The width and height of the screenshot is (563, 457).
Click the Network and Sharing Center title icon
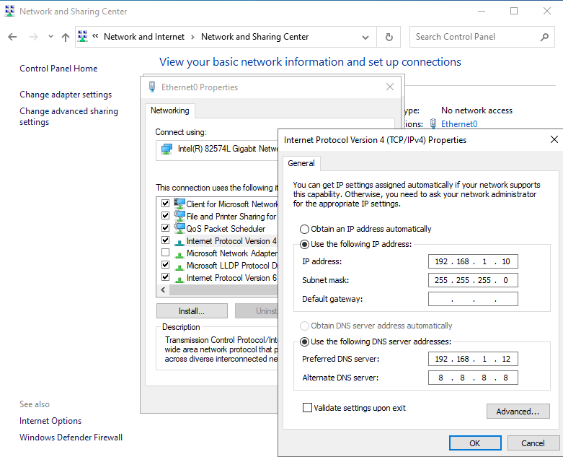click(9, 11)
